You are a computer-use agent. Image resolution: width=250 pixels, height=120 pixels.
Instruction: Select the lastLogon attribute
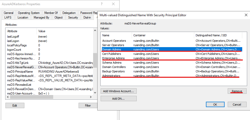click(50, 41)
